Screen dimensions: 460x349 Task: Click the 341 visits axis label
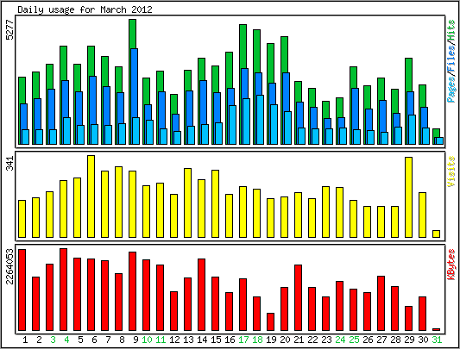[10, 163]
